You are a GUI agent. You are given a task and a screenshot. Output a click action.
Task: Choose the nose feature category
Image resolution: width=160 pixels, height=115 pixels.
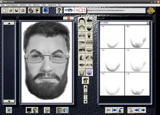pos(82,57)
